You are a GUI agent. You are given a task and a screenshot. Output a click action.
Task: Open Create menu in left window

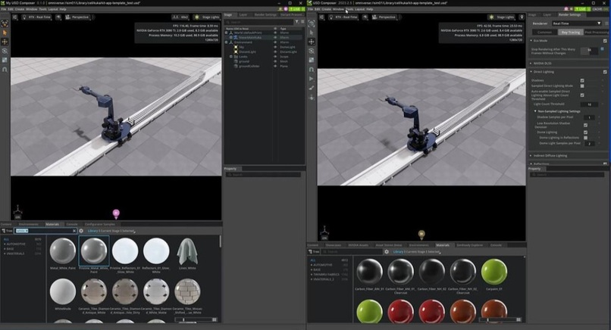click(19, 9)
